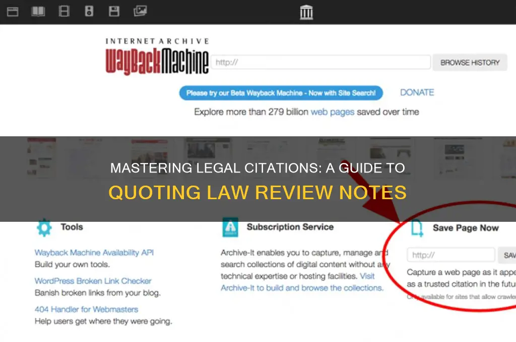Image resolution: width=516 pixels, height=342 pixels.
Task: Focus the main Wayback URL search field
Action: pyautogui.click(x=321, y=62)
